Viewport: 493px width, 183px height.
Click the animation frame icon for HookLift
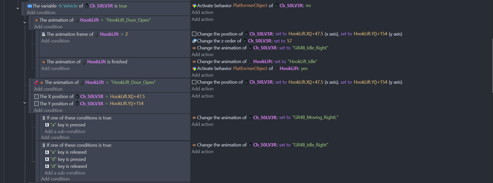pyautogui.click(x=44, y=34)
